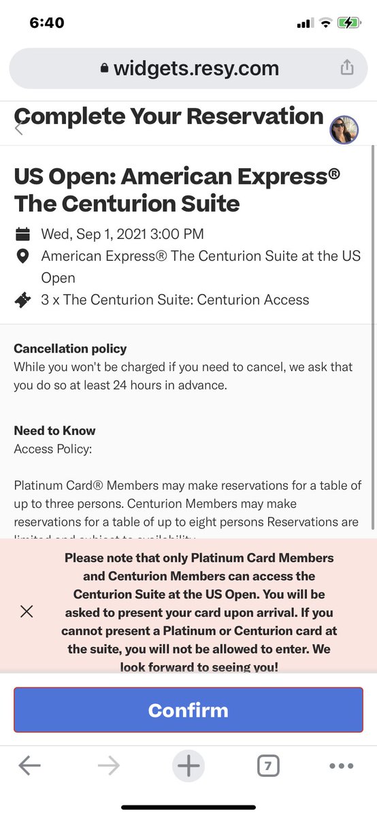Tap the ticket icon for Centurion Access
This screenshot has width=377, height=817.
tap(23, 300)
